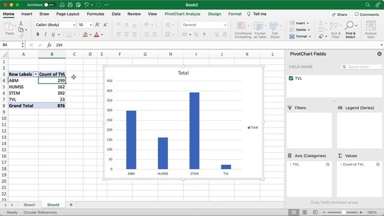Click the Share button

click(x=339, y=14)
